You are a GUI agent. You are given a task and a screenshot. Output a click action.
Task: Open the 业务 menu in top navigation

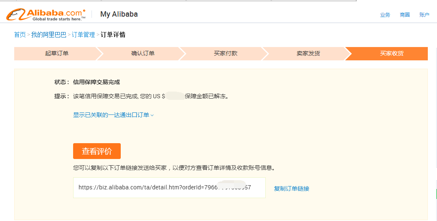tap(385, 15)
